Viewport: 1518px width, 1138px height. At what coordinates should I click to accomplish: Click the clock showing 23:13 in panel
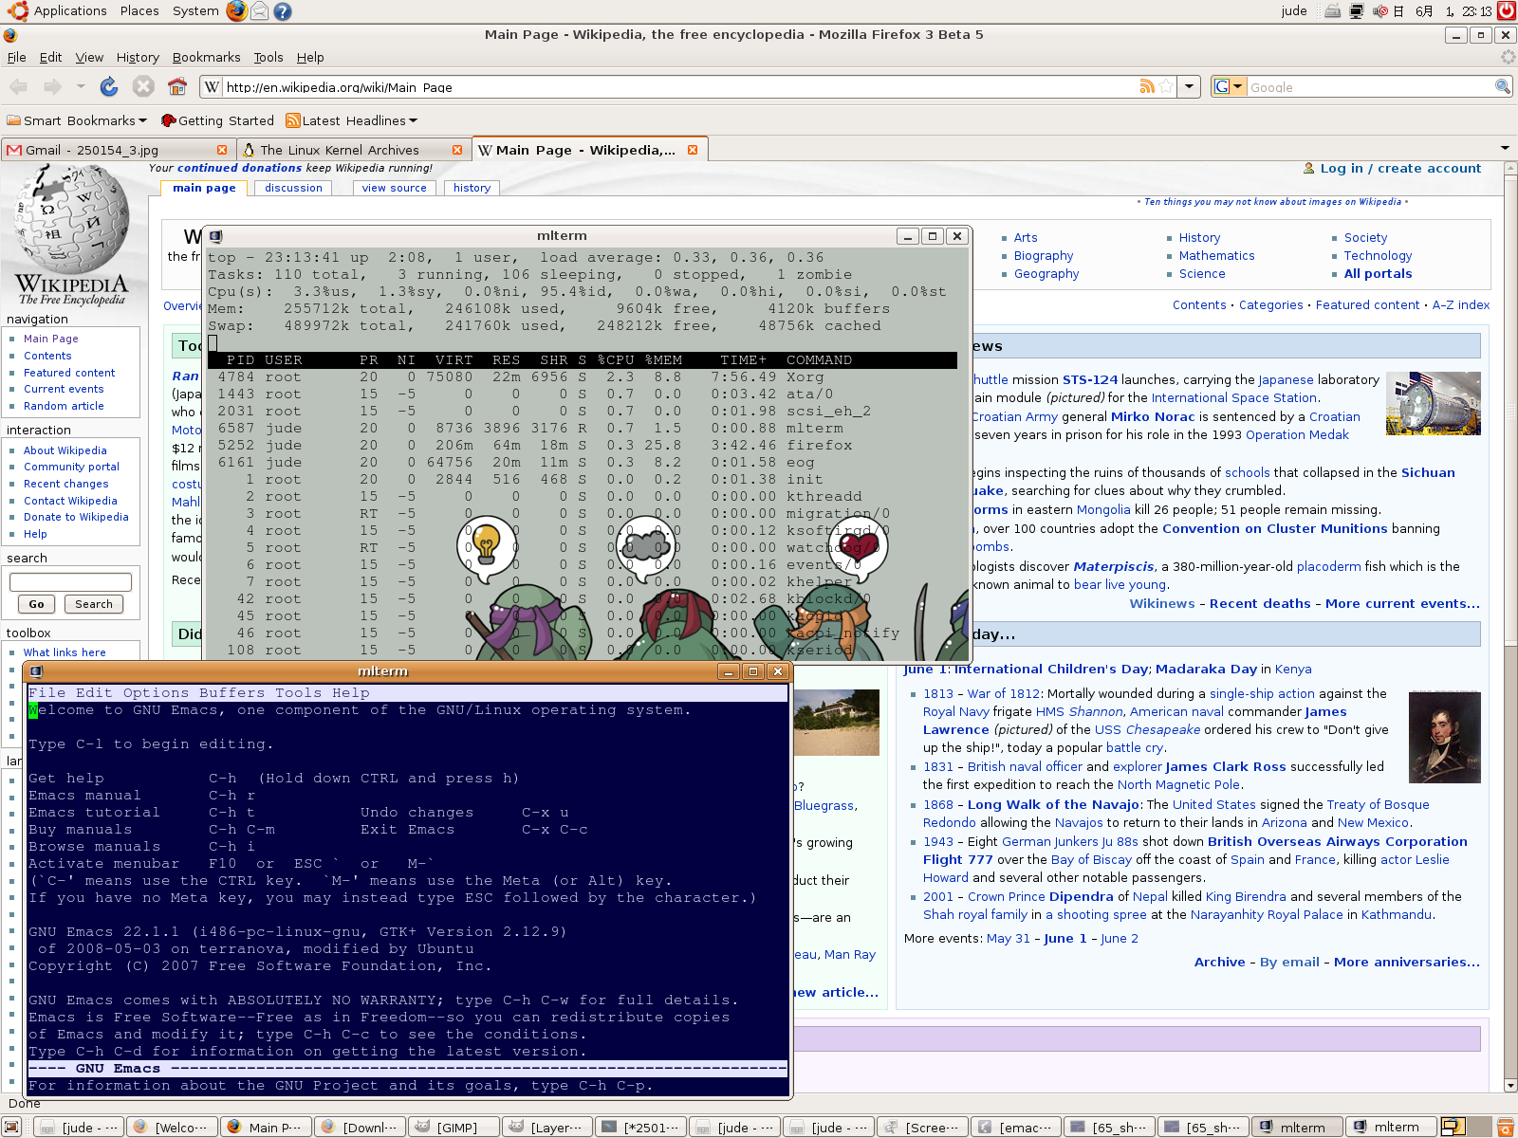(x=1476, y=11)
